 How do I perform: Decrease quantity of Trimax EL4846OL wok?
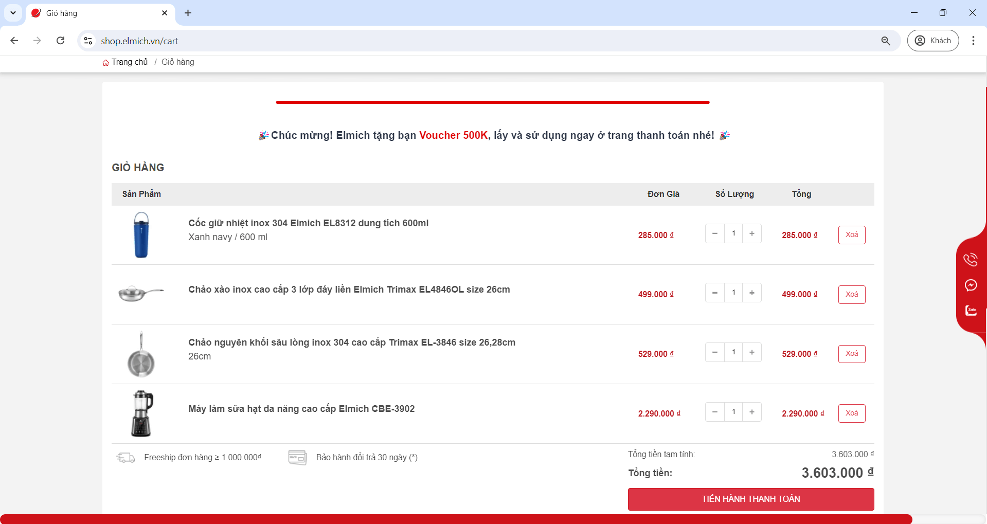point(715,293)
